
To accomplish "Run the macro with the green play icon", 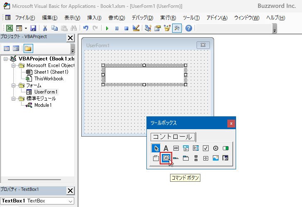I will (107, 28).
